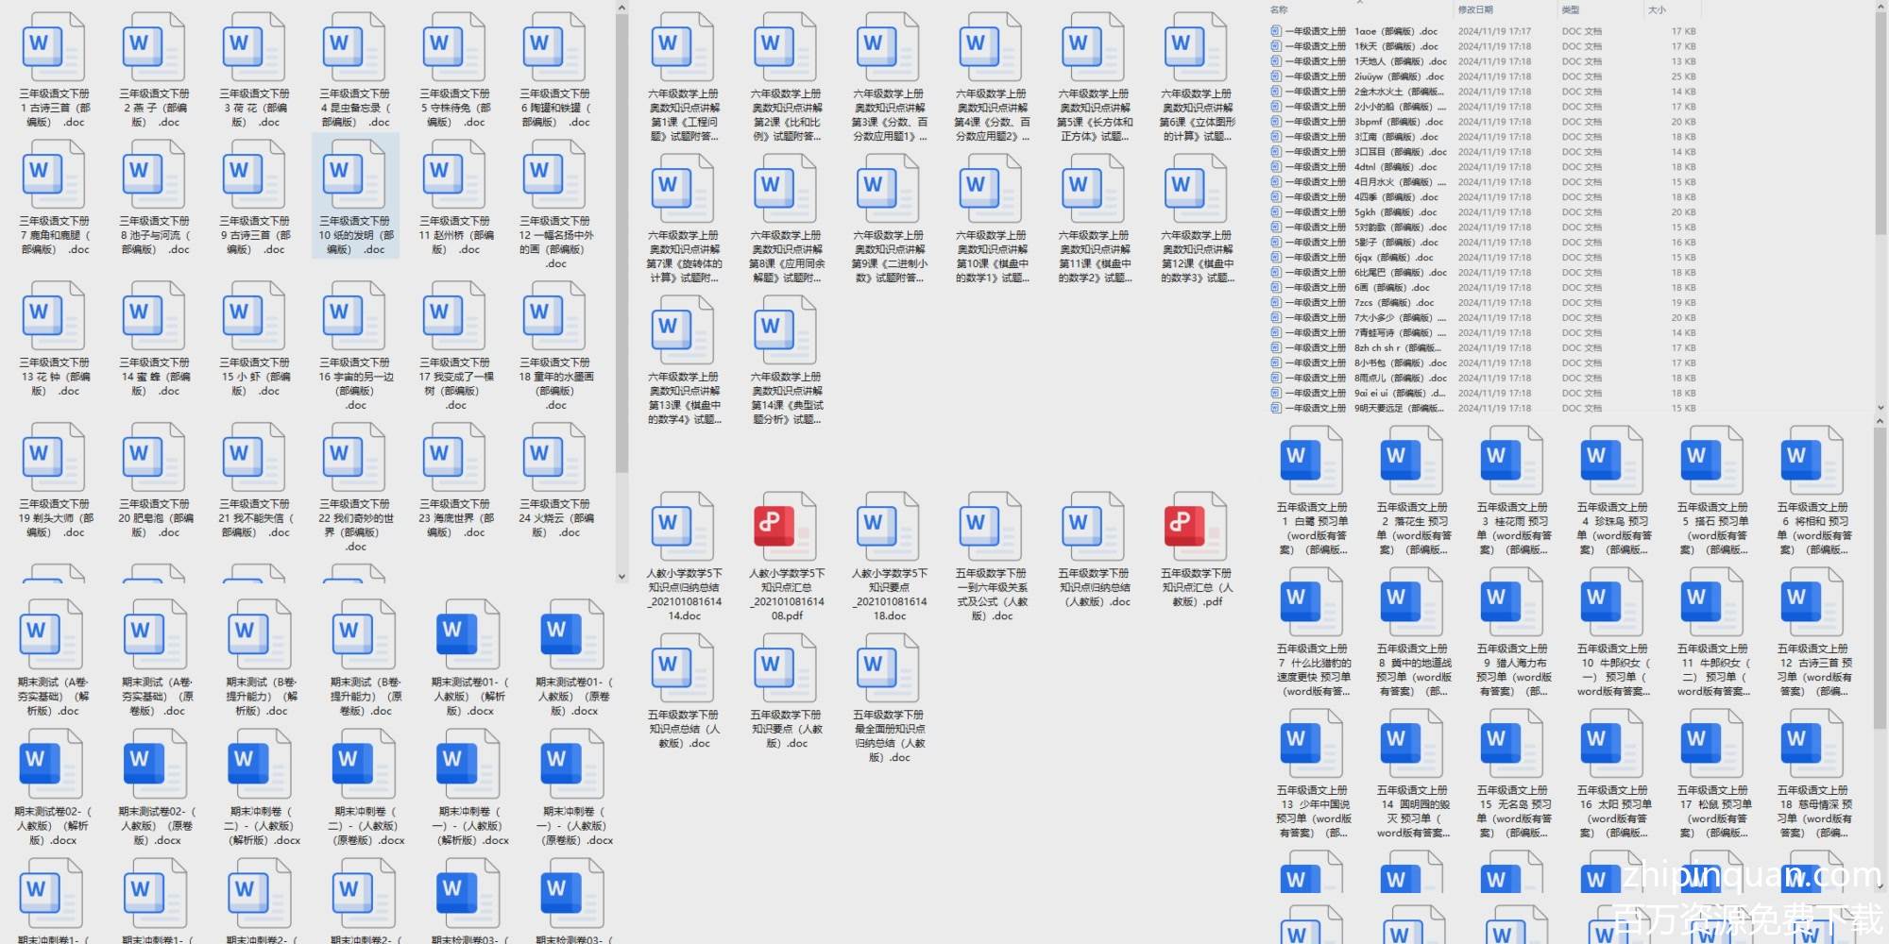Click the file name 一年级语文上册 3口耳目
This screenshot has width=1889, height=944.
pos(1365,152)
